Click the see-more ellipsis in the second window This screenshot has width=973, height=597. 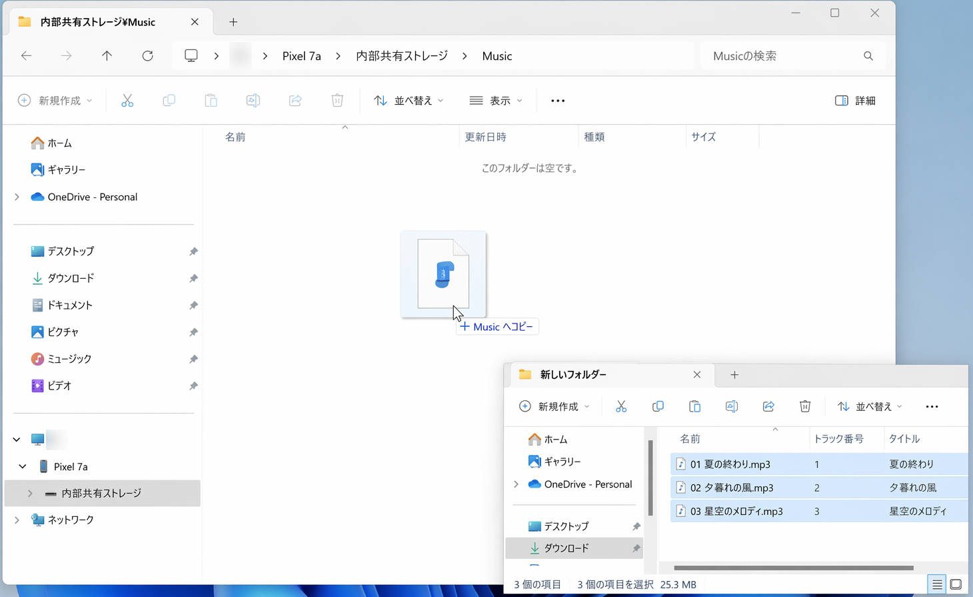tap(932, 406)
